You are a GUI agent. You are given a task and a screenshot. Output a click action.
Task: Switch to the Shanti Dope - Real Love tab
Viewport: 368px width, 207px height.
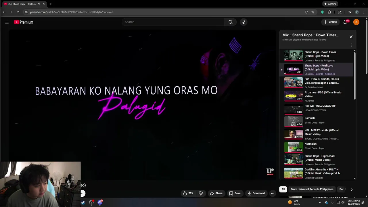[23, 4]
